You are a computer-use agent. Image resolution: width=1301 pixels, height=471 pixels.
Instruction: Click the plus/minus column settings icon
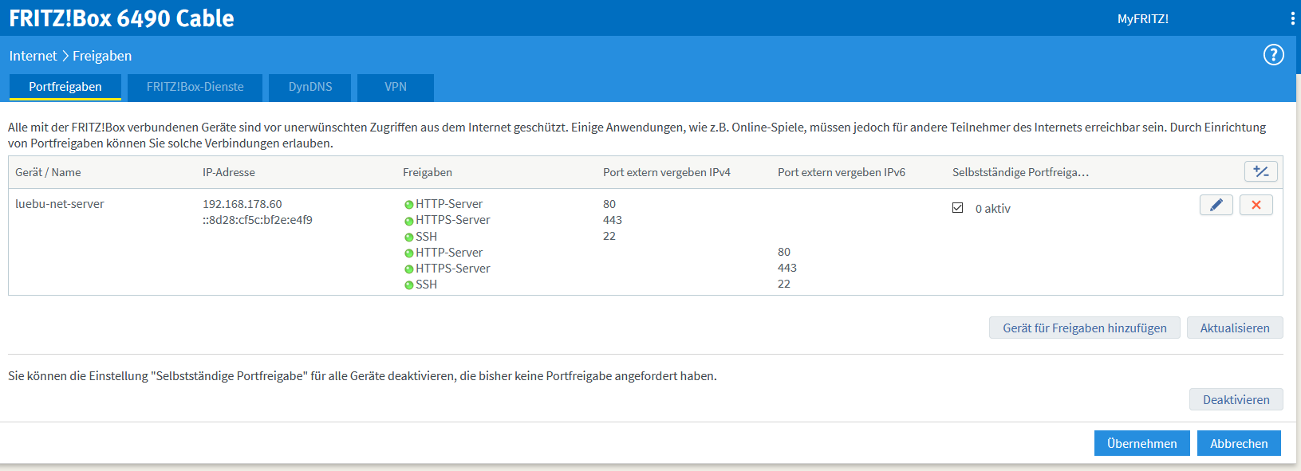(x=1261, y=171)
